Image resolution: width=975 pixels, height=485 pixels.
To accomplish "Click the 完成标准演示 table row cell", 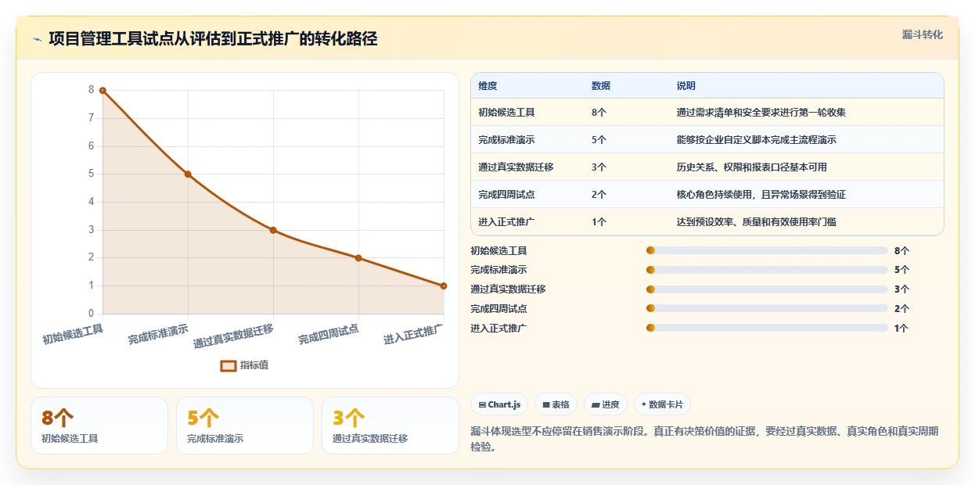I will 506,140.
